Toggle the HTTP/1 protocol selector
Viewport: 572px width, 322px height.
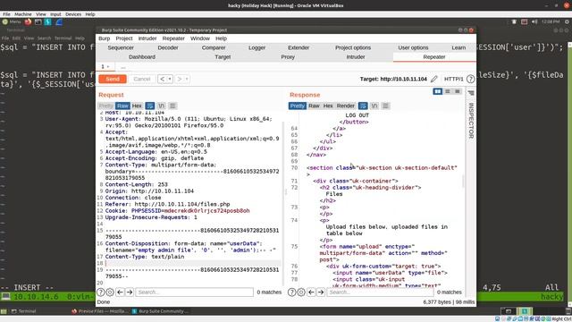point(453,79)
